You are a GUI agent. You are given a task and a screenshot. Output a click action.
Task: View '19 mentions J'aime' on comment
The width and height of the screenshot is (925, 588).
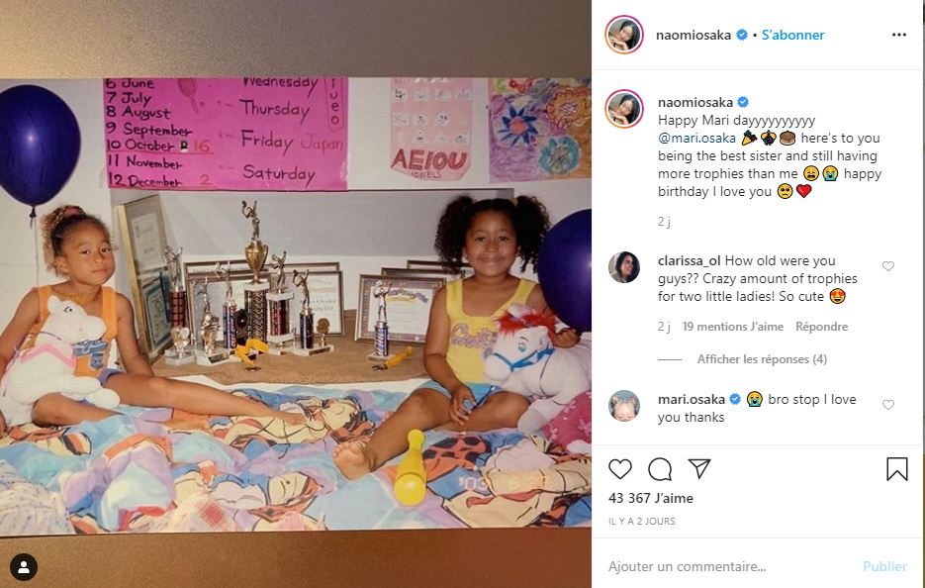[733, 327]
